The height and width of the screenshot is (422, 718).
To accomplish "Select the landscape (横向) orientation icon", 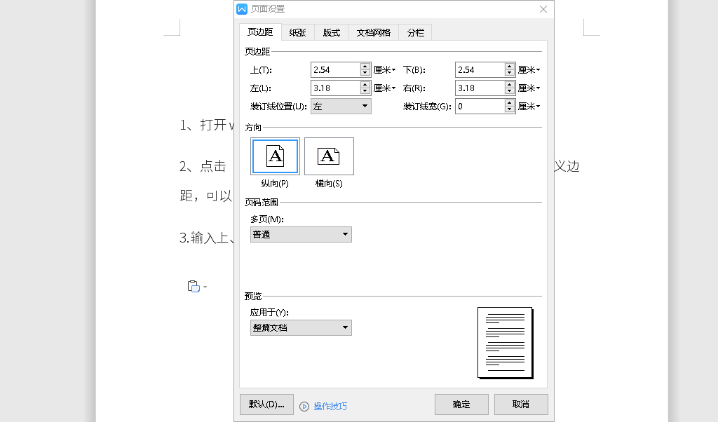I will (x=328, y=156).
